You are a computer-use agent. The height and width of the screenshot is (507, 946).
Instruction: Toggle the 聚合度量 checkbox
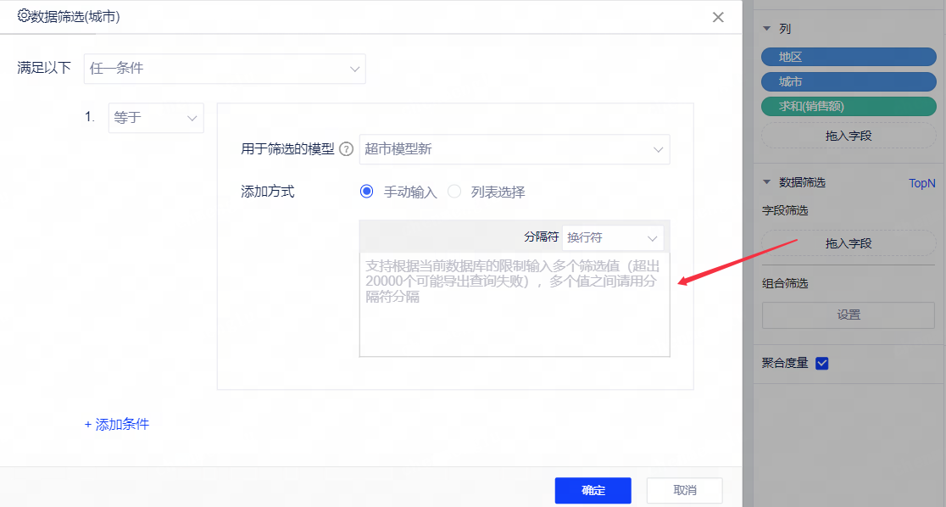pos(821,364)
